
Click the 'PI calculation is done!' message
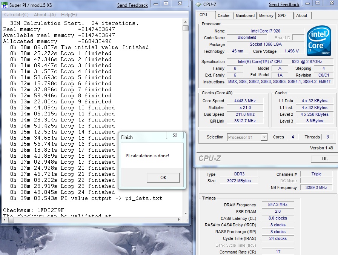147,156
